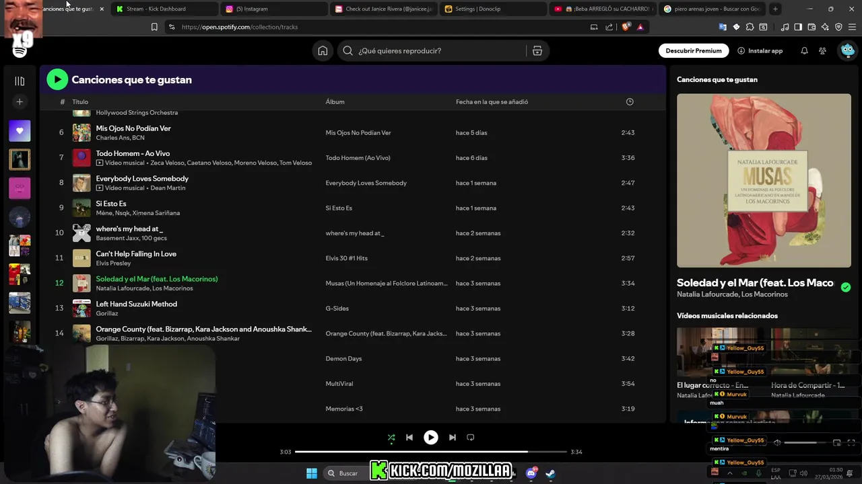
Task: Create new playlist with plus icon
Action: (20, 102)
